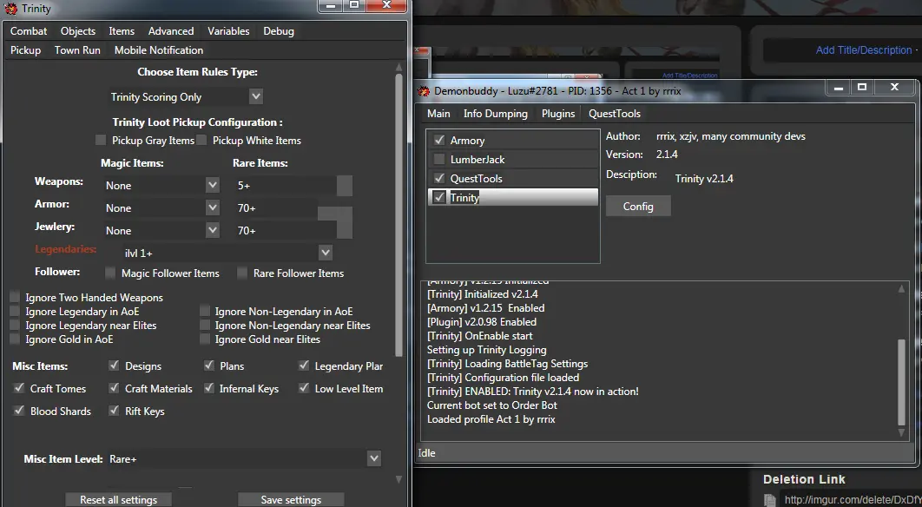The image size is (922, 507).
Task: Click the Trinity panel scroll-up arrow
Action: tap(398, 67)
